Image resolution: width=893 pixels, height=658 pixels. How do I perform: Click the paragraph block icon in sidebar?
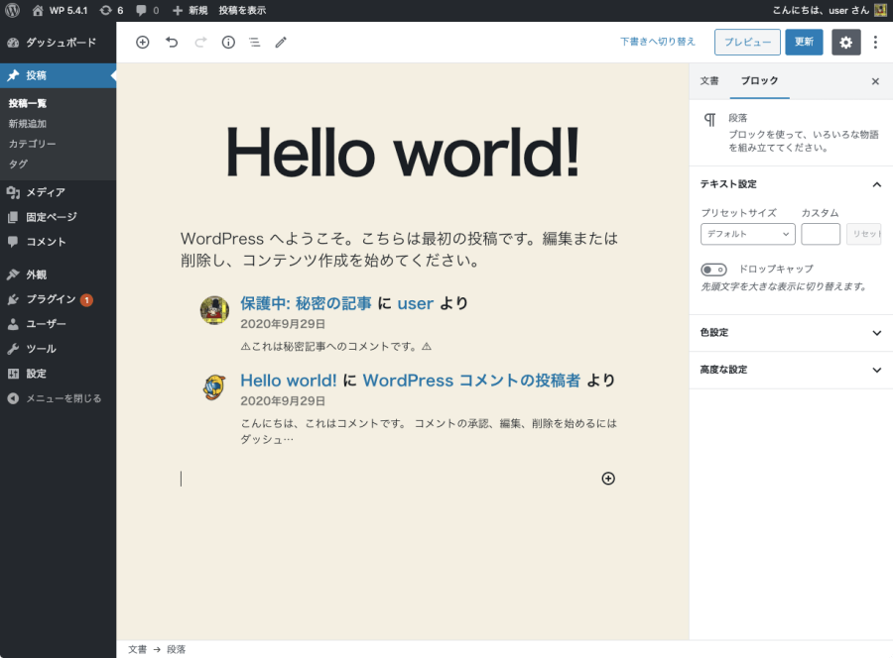click(709, 120)
